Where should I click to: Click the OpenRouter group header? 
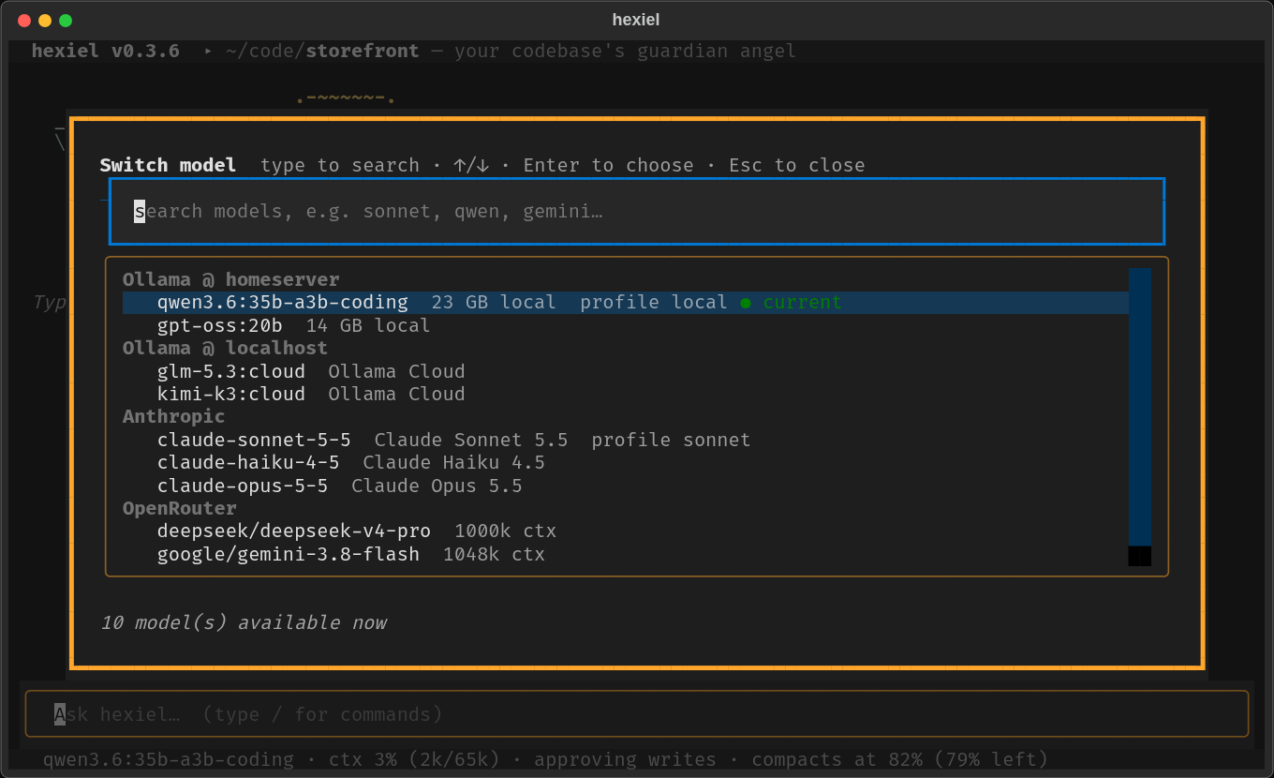[180, 508]
